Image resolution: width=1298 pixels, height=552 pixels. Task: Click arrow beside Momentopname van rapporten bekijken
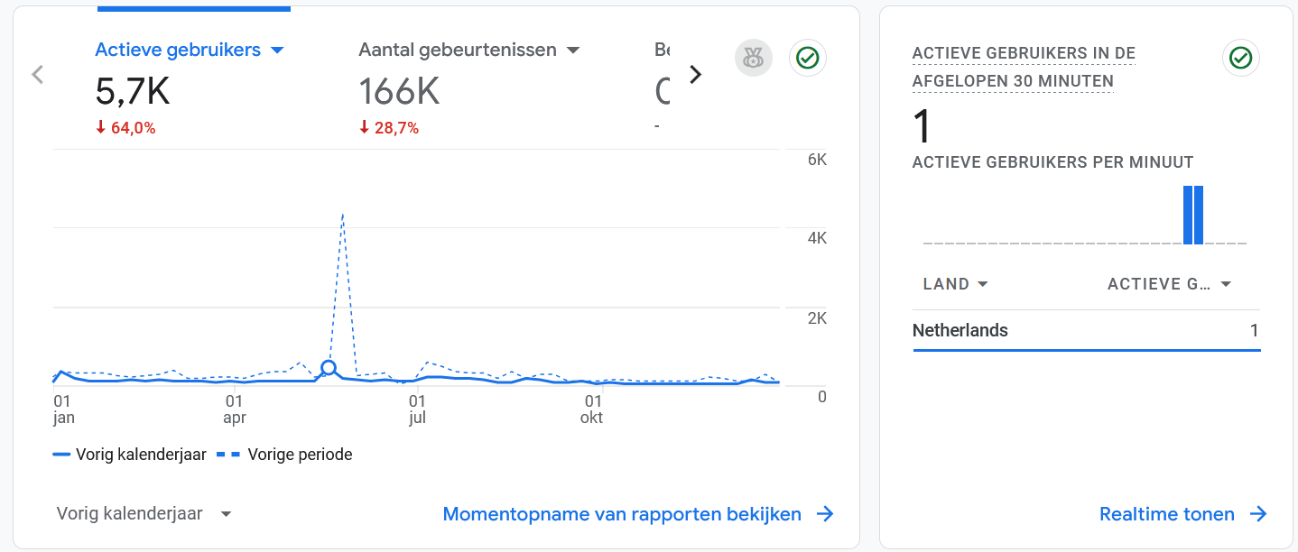coord(825,514)
